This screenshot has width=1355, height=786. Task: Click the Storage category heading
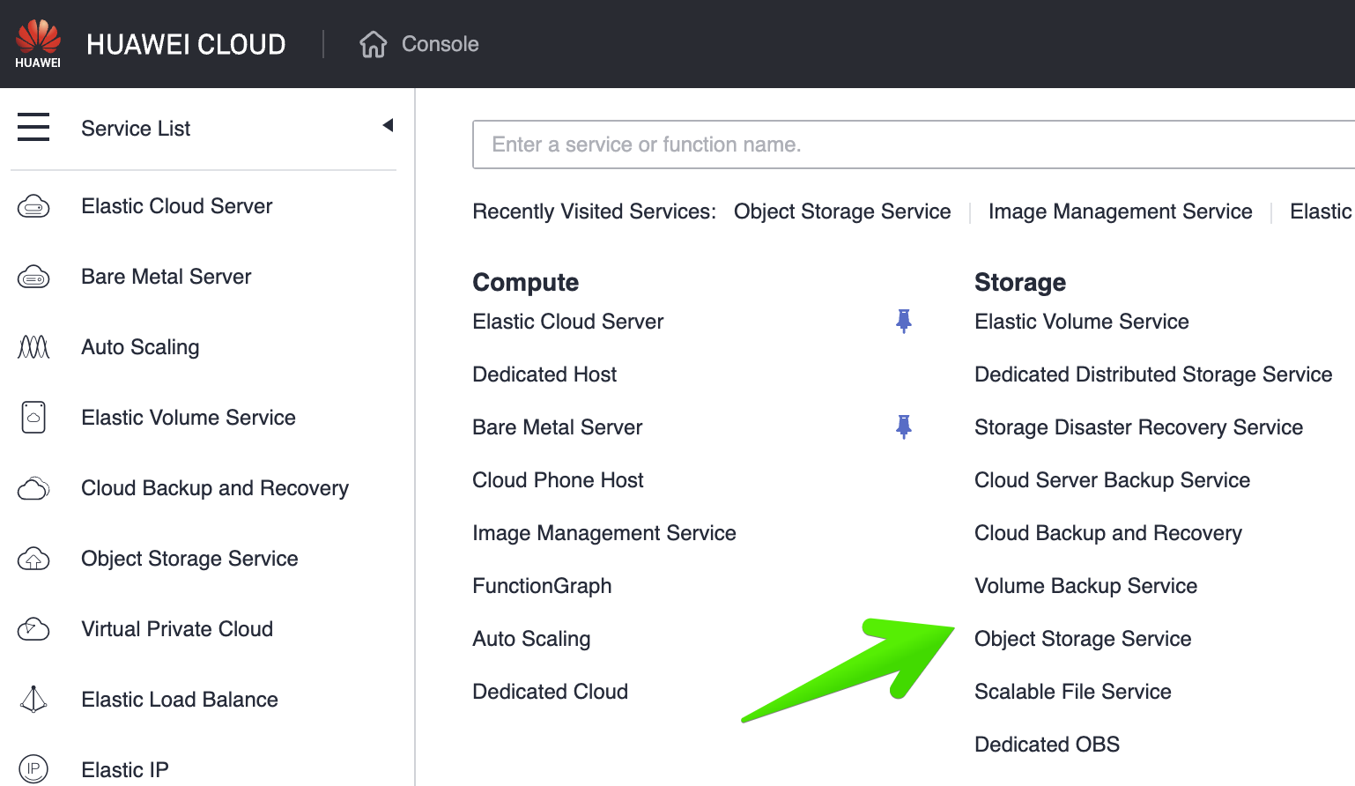1020,283
